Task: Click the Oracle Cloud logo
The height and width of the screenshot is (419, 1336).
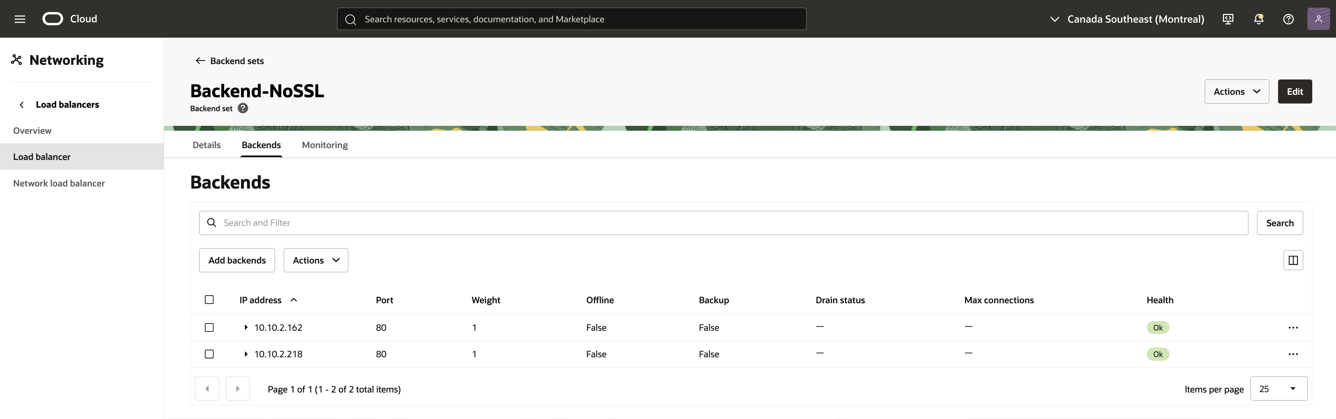Action: 53,18
